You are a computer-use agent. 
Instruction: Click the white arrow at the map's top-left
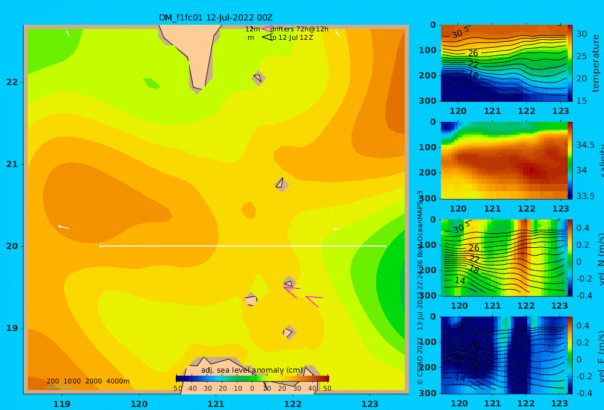coord(68,33)
